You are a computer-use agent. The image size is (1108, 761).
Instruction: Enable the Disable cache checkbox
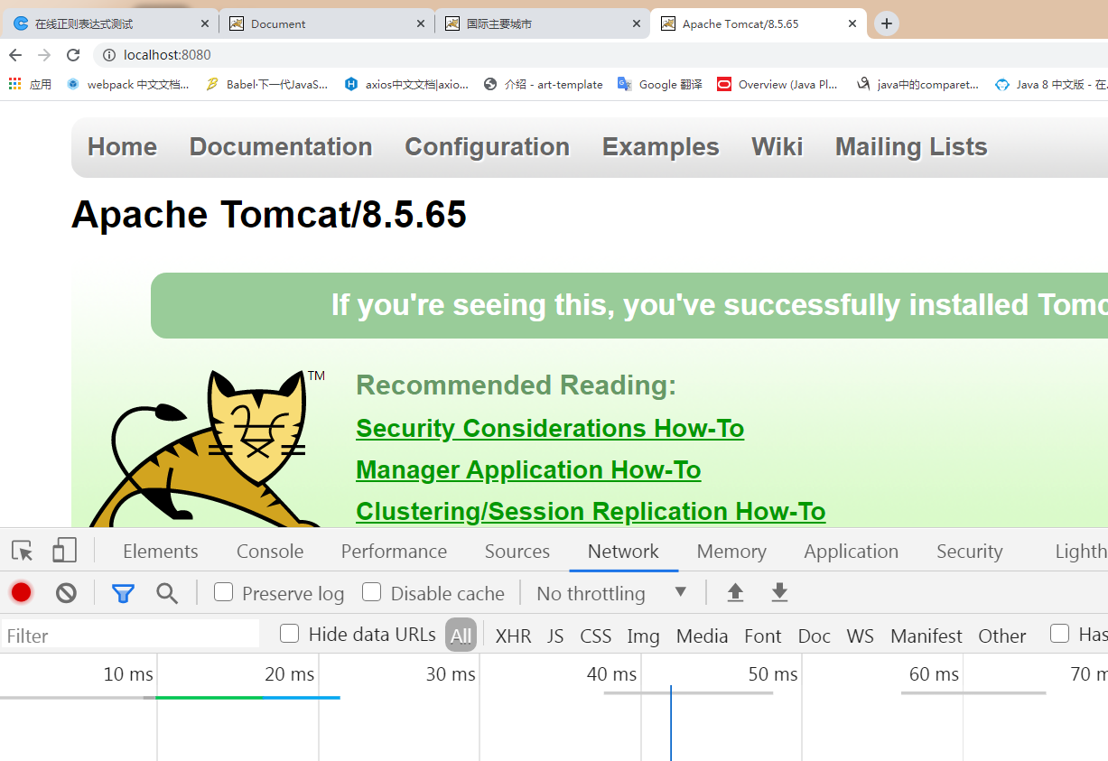[x=372, y=592]
